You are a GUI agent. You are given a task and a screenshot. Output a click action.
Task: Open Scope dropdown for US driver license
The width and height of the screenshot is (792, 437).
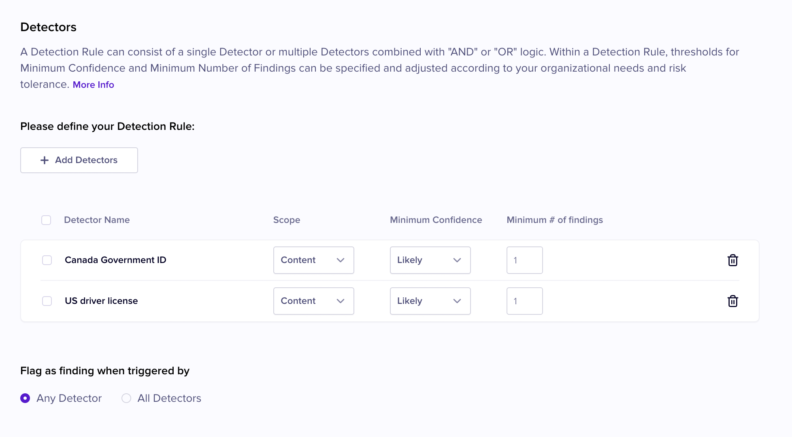pyautogui.click(x=313, y=301)
